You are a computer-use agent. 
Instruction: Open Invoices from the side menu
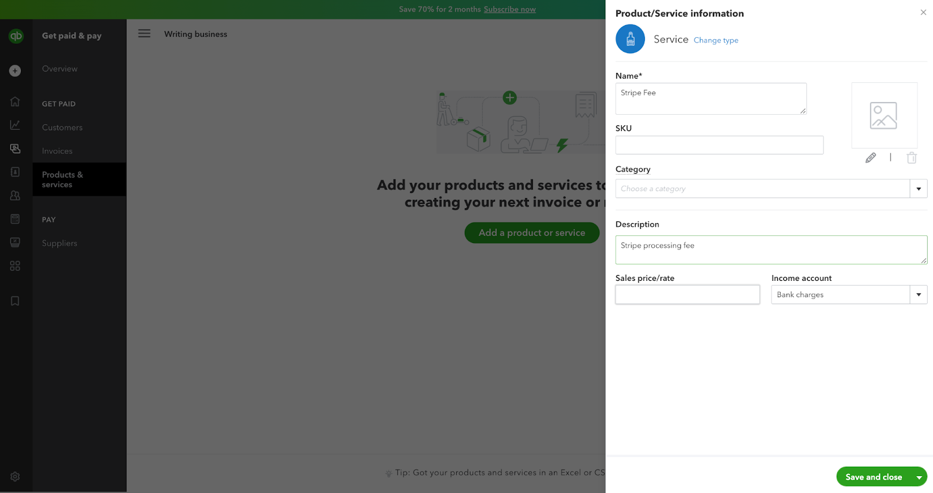57,151
